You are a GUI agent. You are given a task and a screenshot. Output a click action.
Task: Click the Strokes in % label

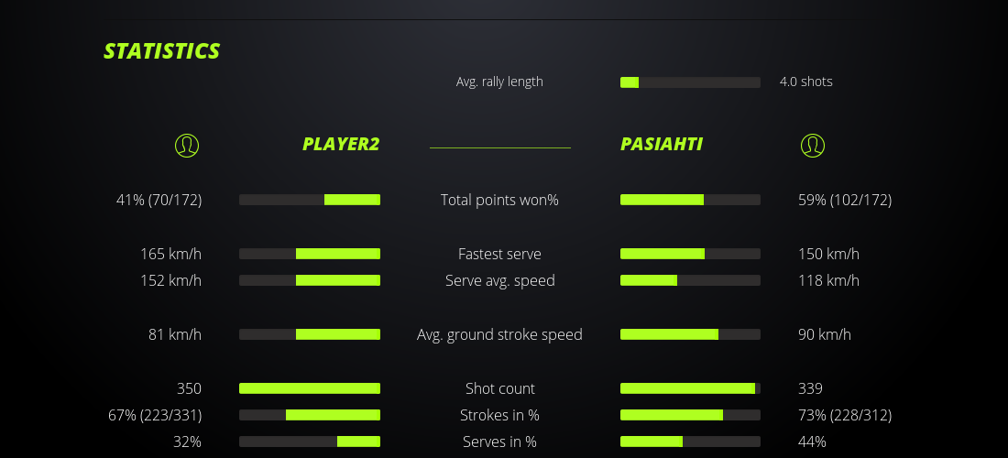coord(499,415)
